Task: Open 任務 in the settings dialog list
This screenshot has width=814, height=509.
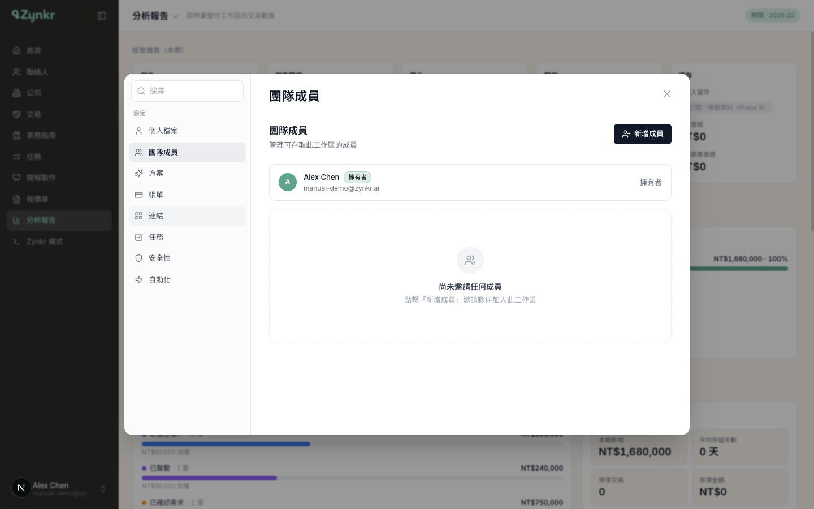Action: (187, 237)
